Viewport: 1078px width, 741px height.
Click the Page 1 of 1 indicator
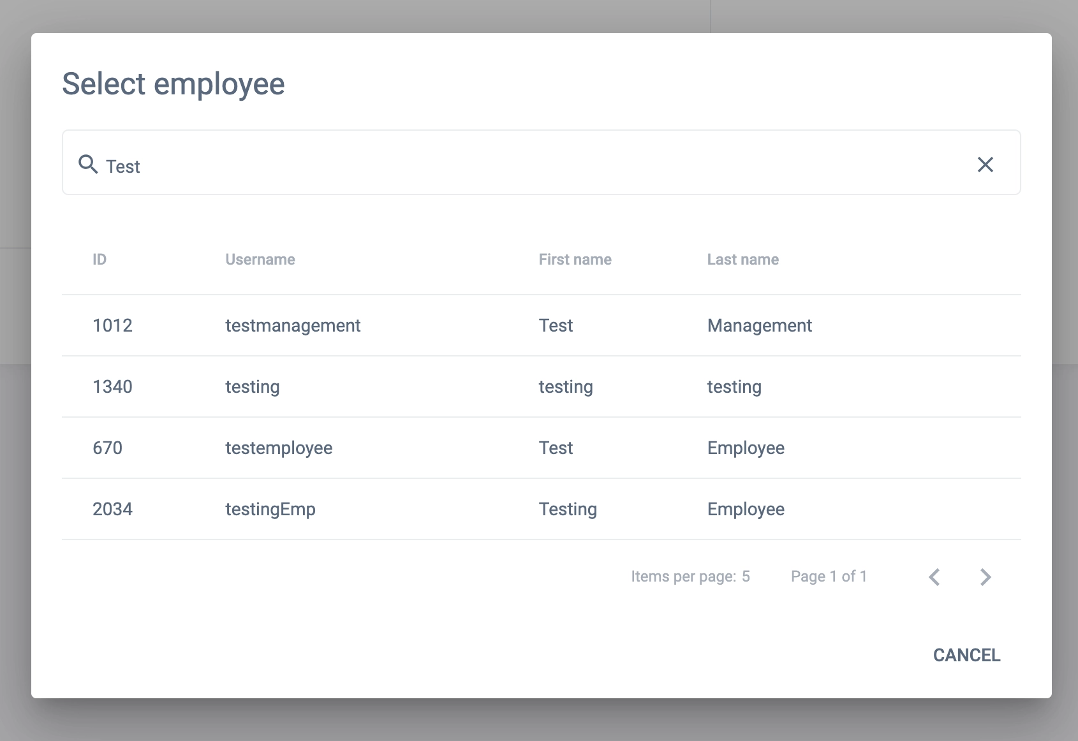pos(829,576)
